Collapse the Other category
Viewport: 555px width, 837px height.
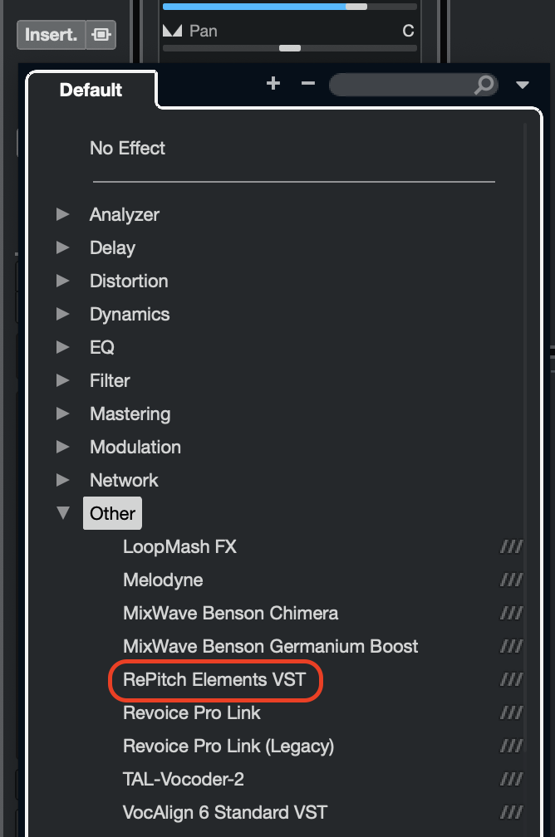pyautogui.click(x=63, y=513)
